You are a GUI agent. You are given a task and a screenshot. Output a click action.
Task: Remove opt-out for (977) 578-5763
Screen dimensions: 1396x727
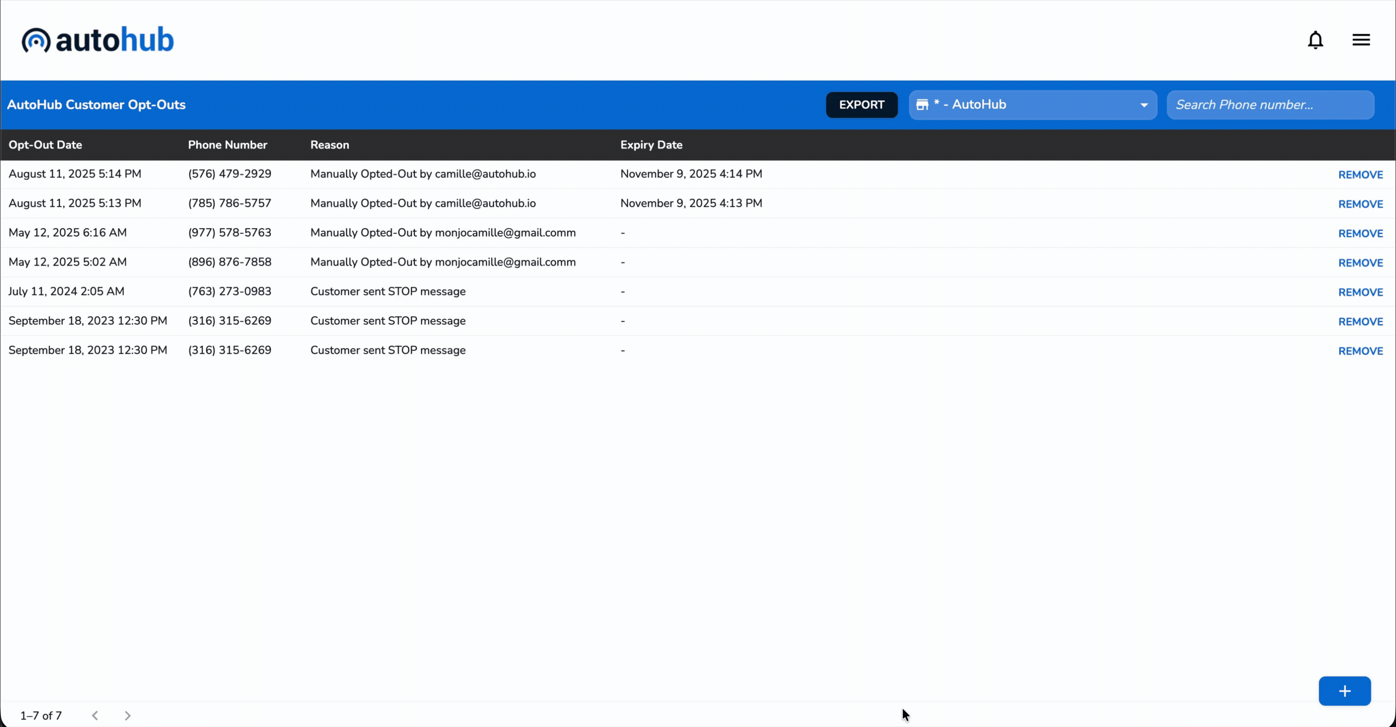click(1360, 233)
